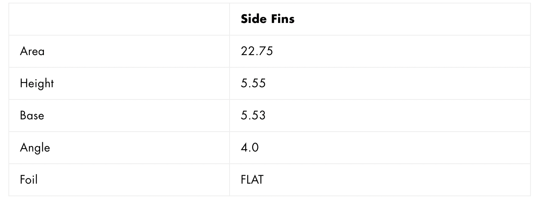Click the FLAT foil value
Image resolution: width=537 pixels, height=202 pixels.
[252, 180]
